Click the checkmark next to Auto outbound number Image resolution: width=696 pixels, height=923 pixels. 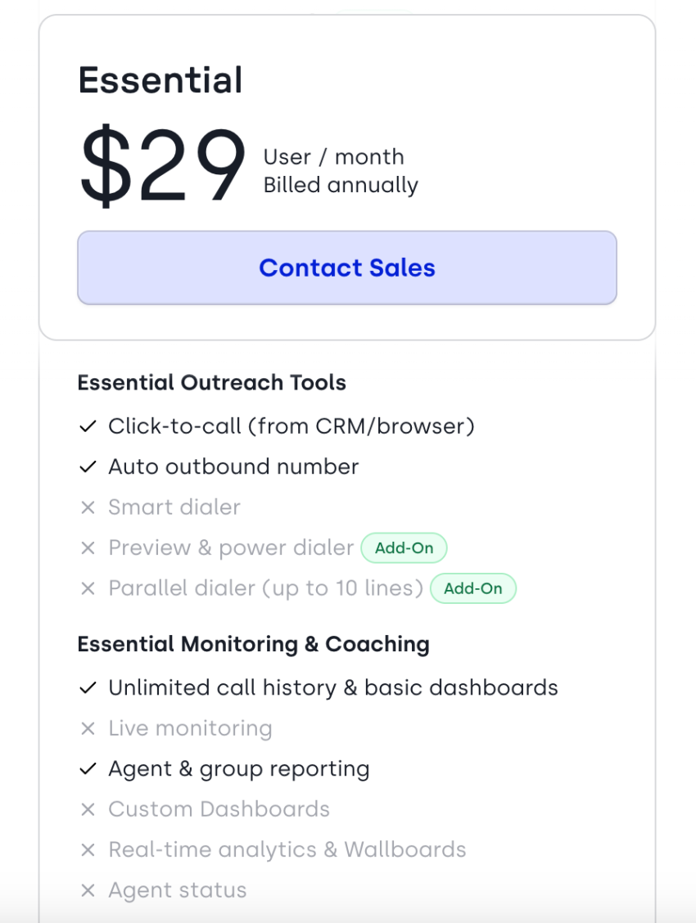coord(88,466)
